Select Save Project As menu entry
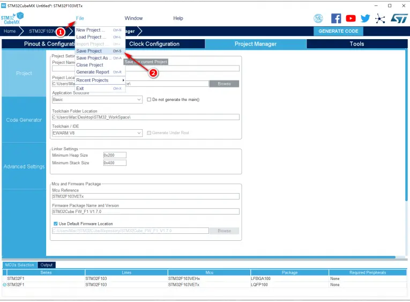The image size is (410, 302). point(100,58)
